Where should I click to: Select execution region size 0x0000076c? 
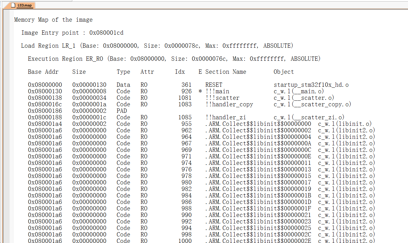(209, 59)
